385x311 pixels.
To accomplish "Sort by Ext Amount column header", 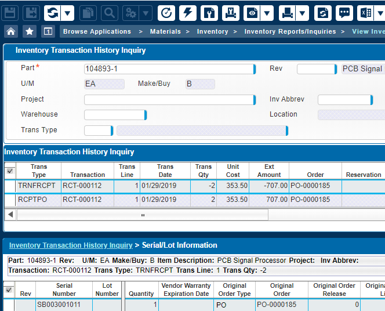I will tap(269, 171).
